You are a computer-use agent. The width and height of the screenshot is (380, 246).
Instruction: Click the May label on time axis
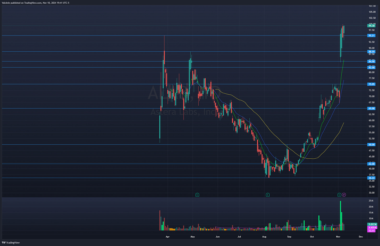click(x=193, y=237)
